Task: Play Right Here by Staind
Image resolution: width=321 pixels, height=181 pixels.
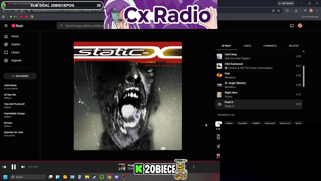Action: coord(259,95)
